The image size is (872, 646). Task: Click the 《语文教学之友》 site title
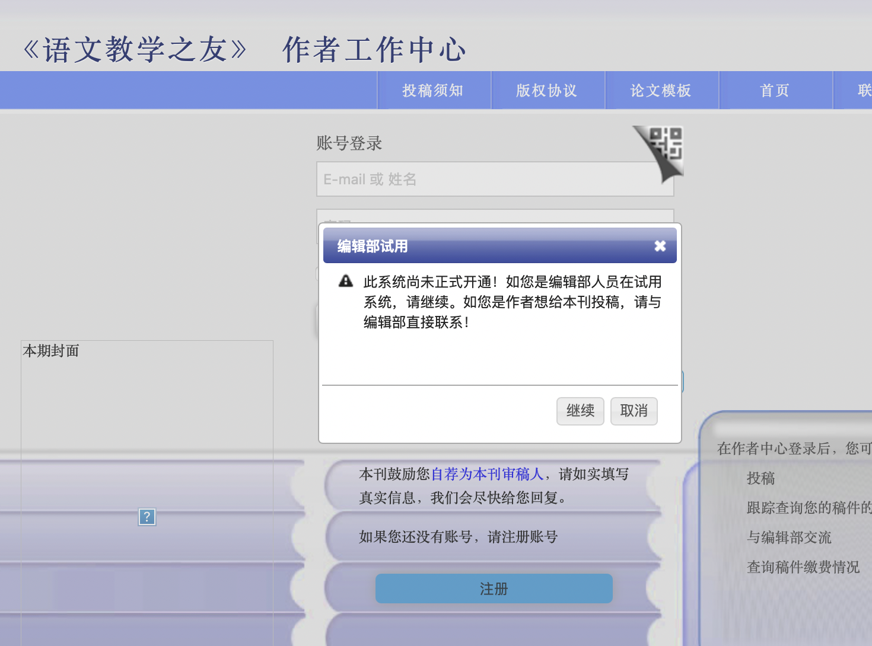coord(135,50)
